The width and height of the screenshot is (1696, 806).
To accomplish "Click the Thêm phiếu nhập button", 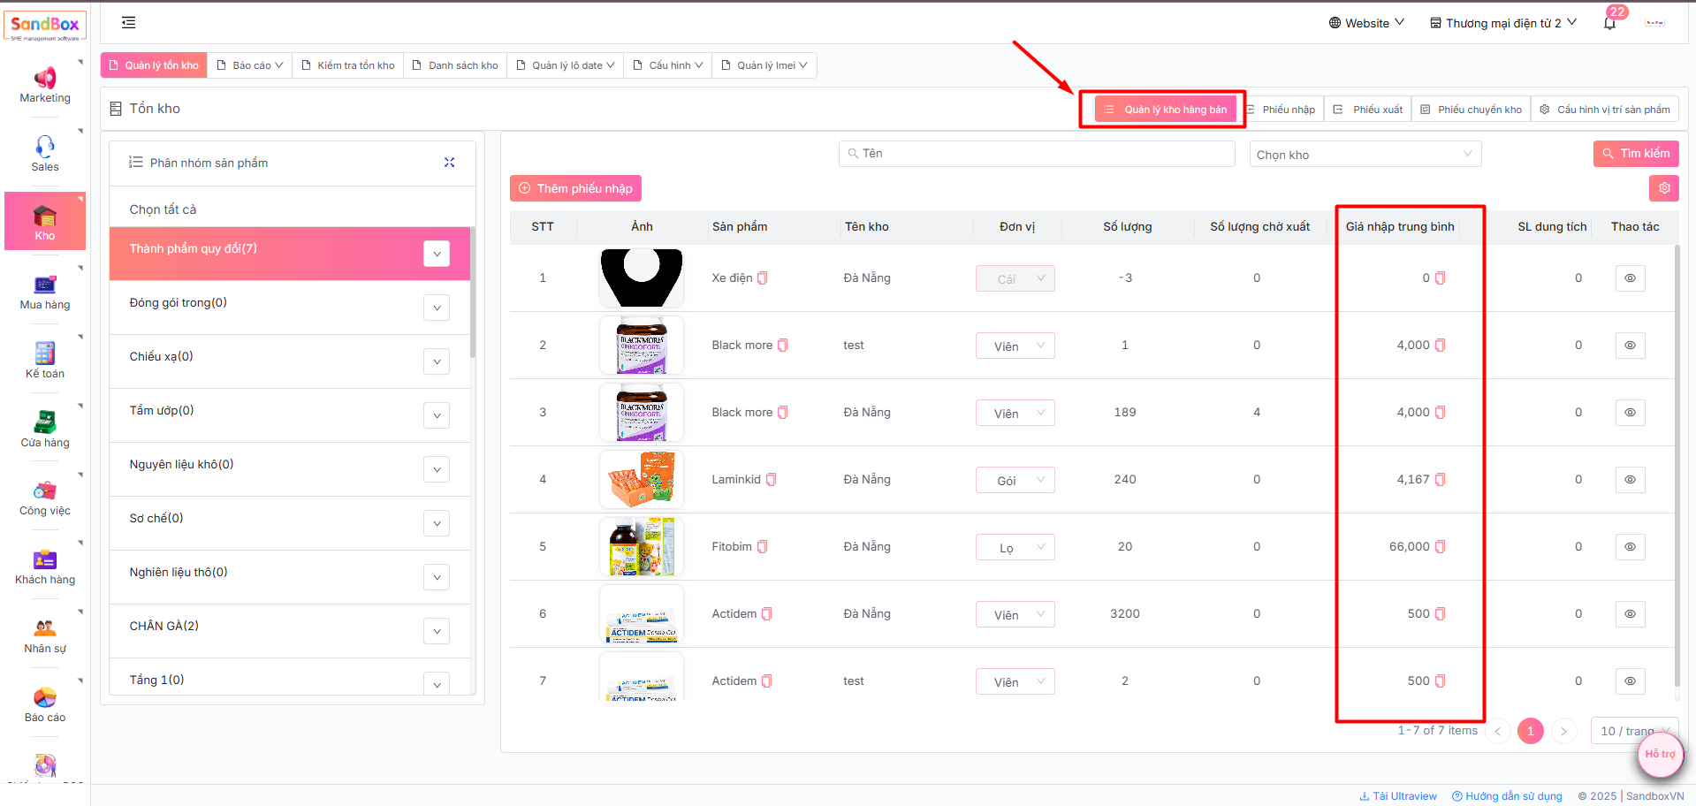I will click(x=575, y=188).
